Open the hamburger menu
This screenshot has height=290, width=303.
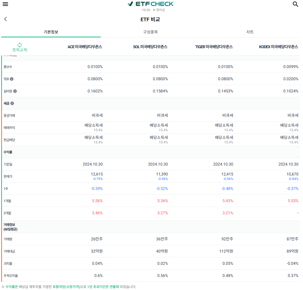coord(5,4)
